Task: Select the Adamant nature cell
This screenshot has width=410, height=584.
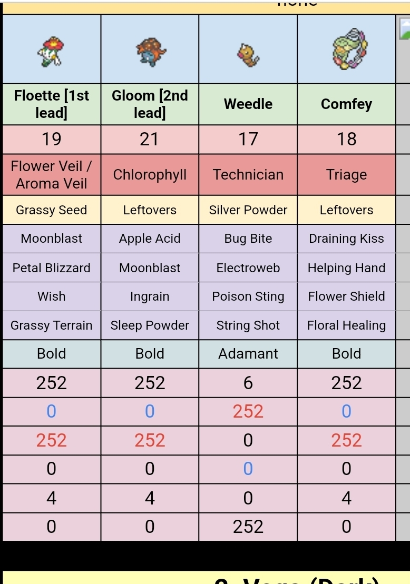Action: 248,354
